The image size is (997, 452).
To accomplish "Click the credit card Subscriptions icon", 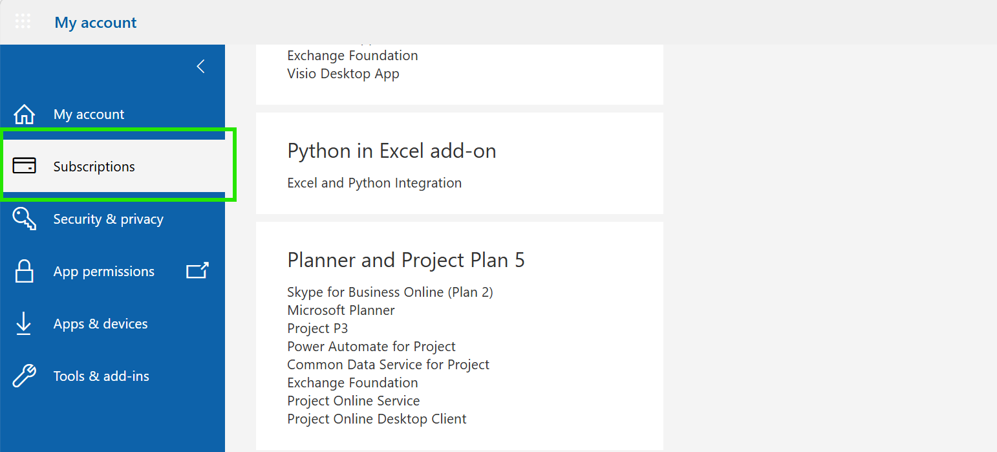I will [25, 166].
